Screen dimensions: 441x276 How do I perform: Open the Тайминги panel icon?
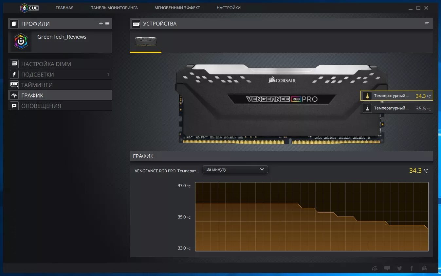14,84
